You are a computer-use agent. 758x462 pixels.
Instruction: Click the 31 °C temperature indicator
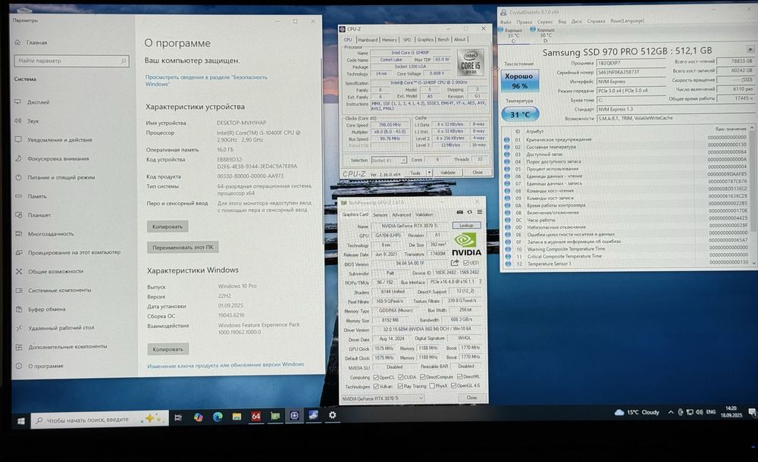pyautogui.click(x=520, y=114)
